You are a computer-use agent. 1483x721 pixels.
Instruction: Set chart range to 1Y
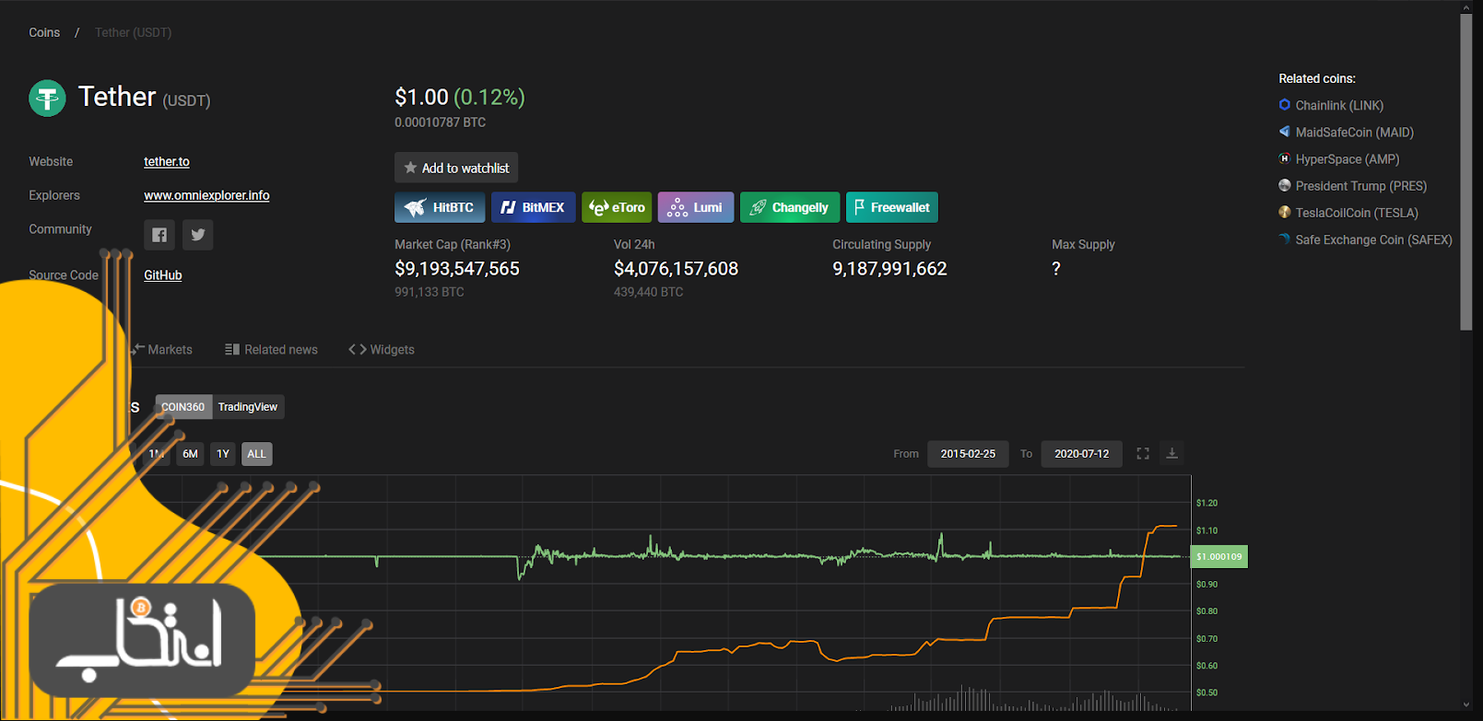pos(223,454)
